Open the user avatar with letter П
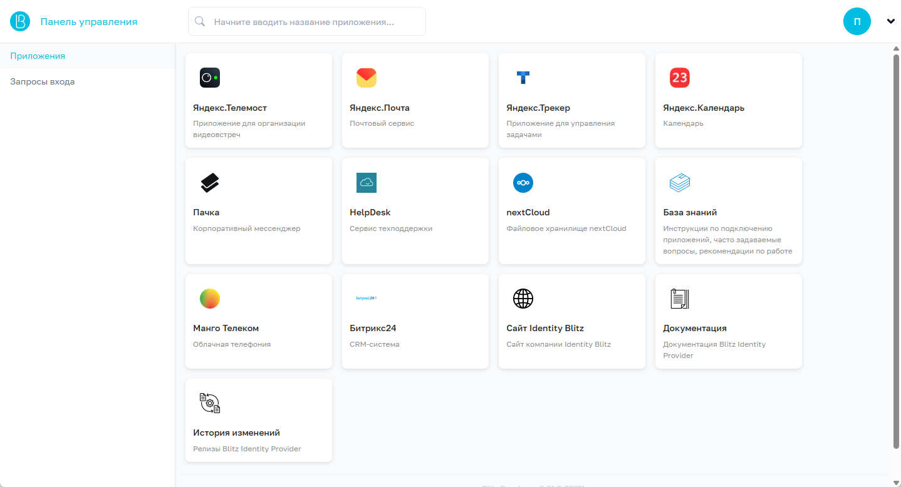Image resolution: width=901 pixels, height=487 pixels. [857, 21]
